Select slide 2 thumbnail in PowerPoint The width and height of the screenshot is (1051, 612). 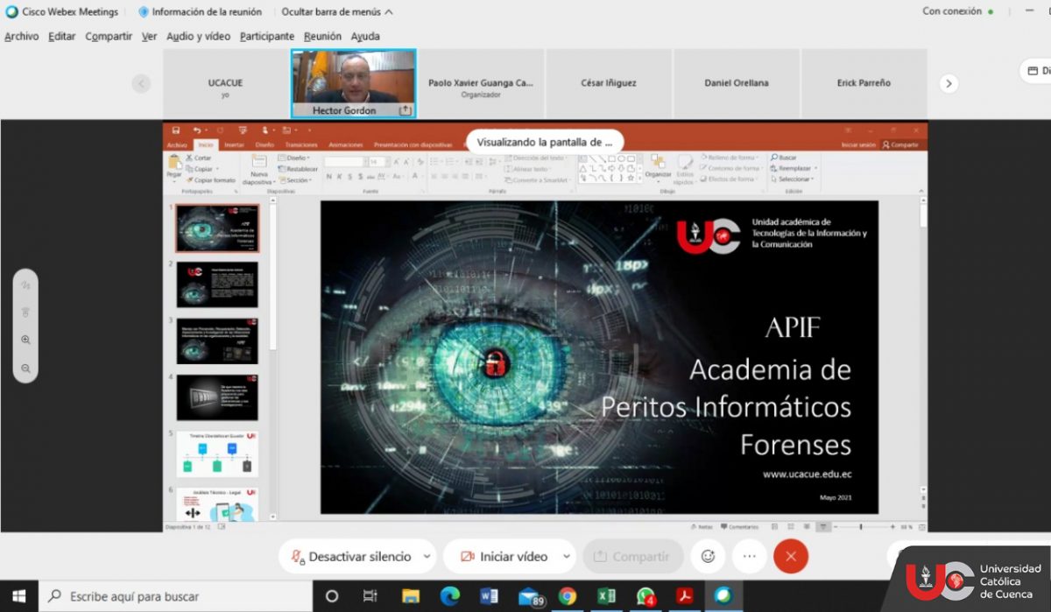tap(217, 285)
